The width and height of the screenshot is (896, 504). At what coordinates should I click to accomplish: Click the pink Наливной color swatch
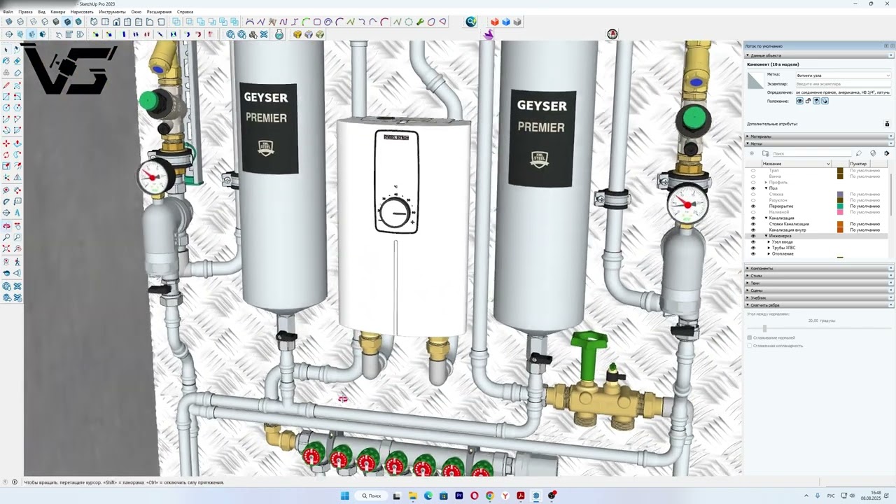tap(840, 212)
